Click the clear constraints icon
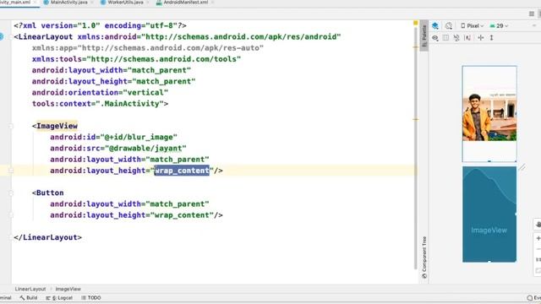 pyautogui.click(x=456, y=37)
